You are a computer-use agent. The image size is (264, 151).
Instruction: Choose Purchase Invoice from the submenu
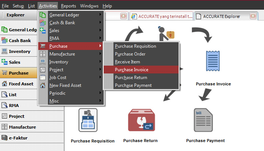[131, 70]
